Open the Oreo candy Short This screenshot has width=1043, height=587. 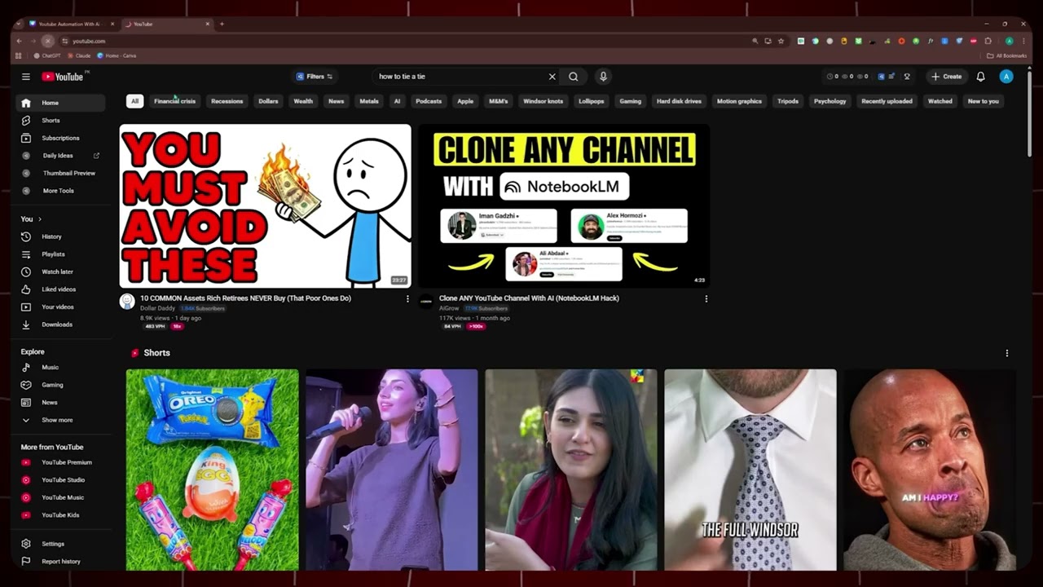click(213, 470)
